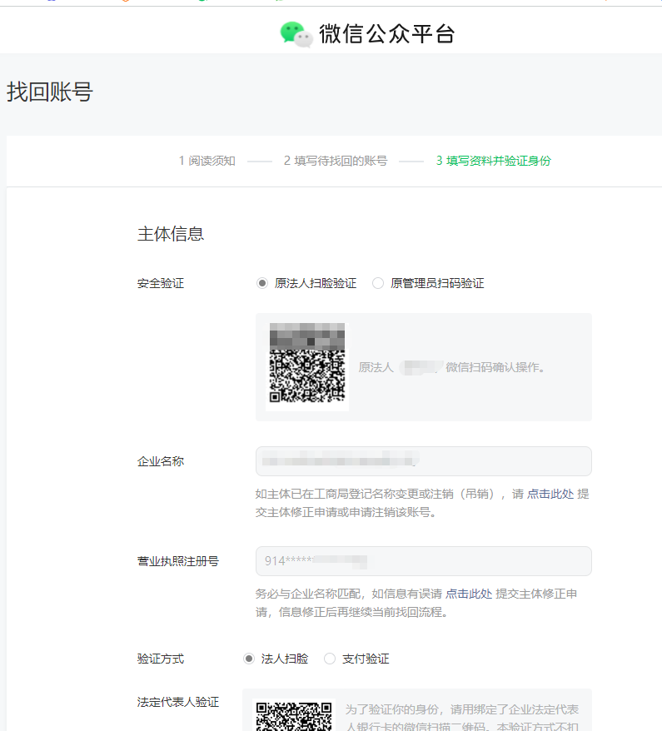
Task: Click the 找回账号 page heading
Action: point(50,92)
